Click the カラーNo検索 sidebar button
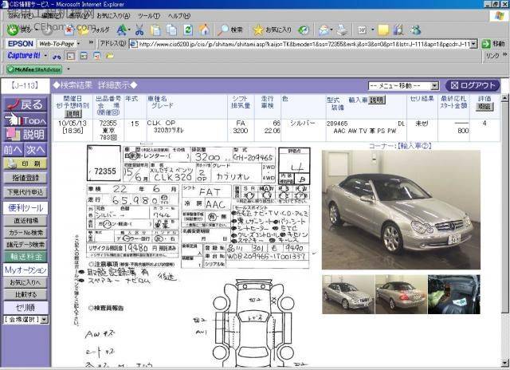510x370 pixels. (25, 233)
